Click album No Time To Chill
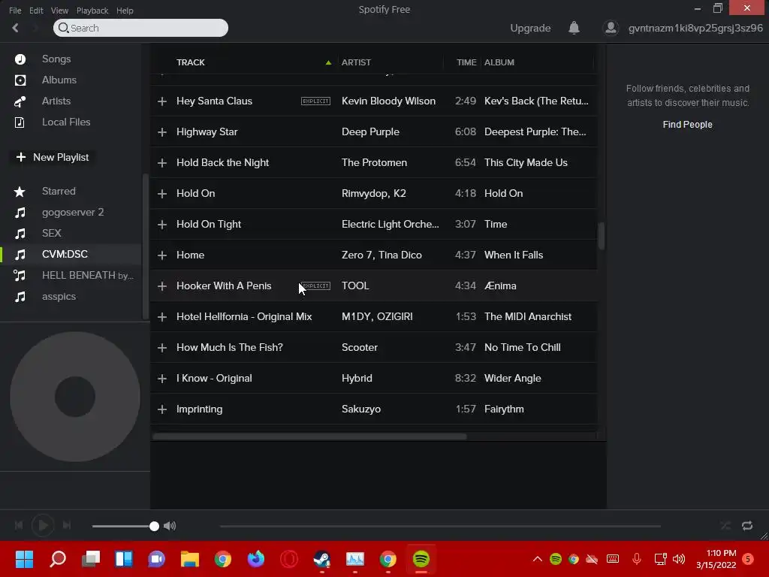The height and width of the screenshot is (577, 769). coord(523,348)
